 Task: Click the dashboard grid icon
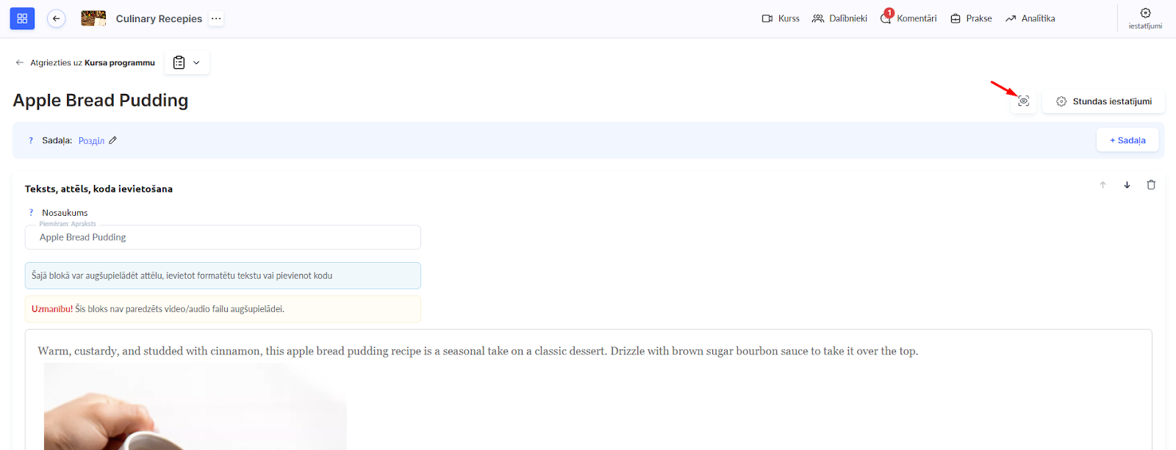point(22,18)
